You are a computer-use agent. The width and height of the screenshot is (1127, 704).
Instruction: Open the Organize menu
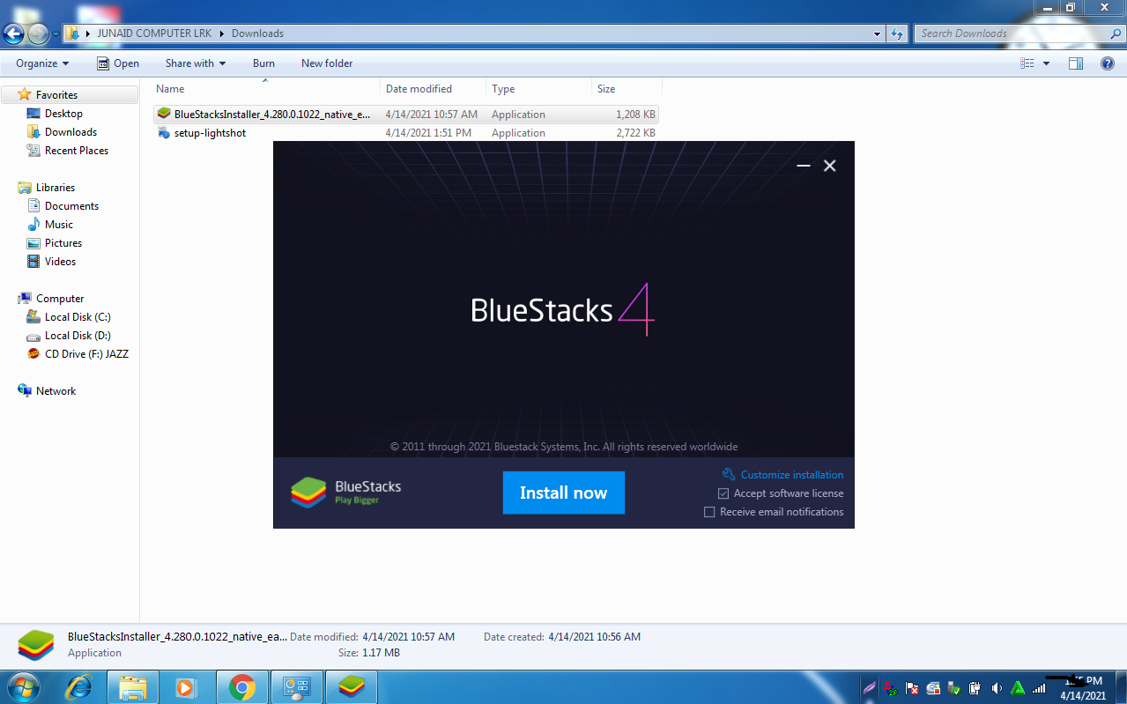(x=42, y=63)
